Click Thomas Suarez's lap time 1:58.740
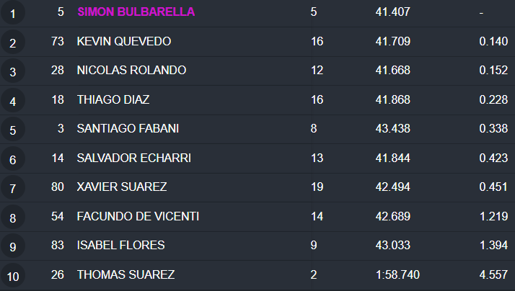 397,274
